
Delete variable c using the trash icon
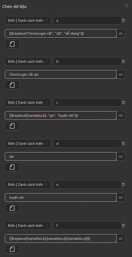(124, 102)
